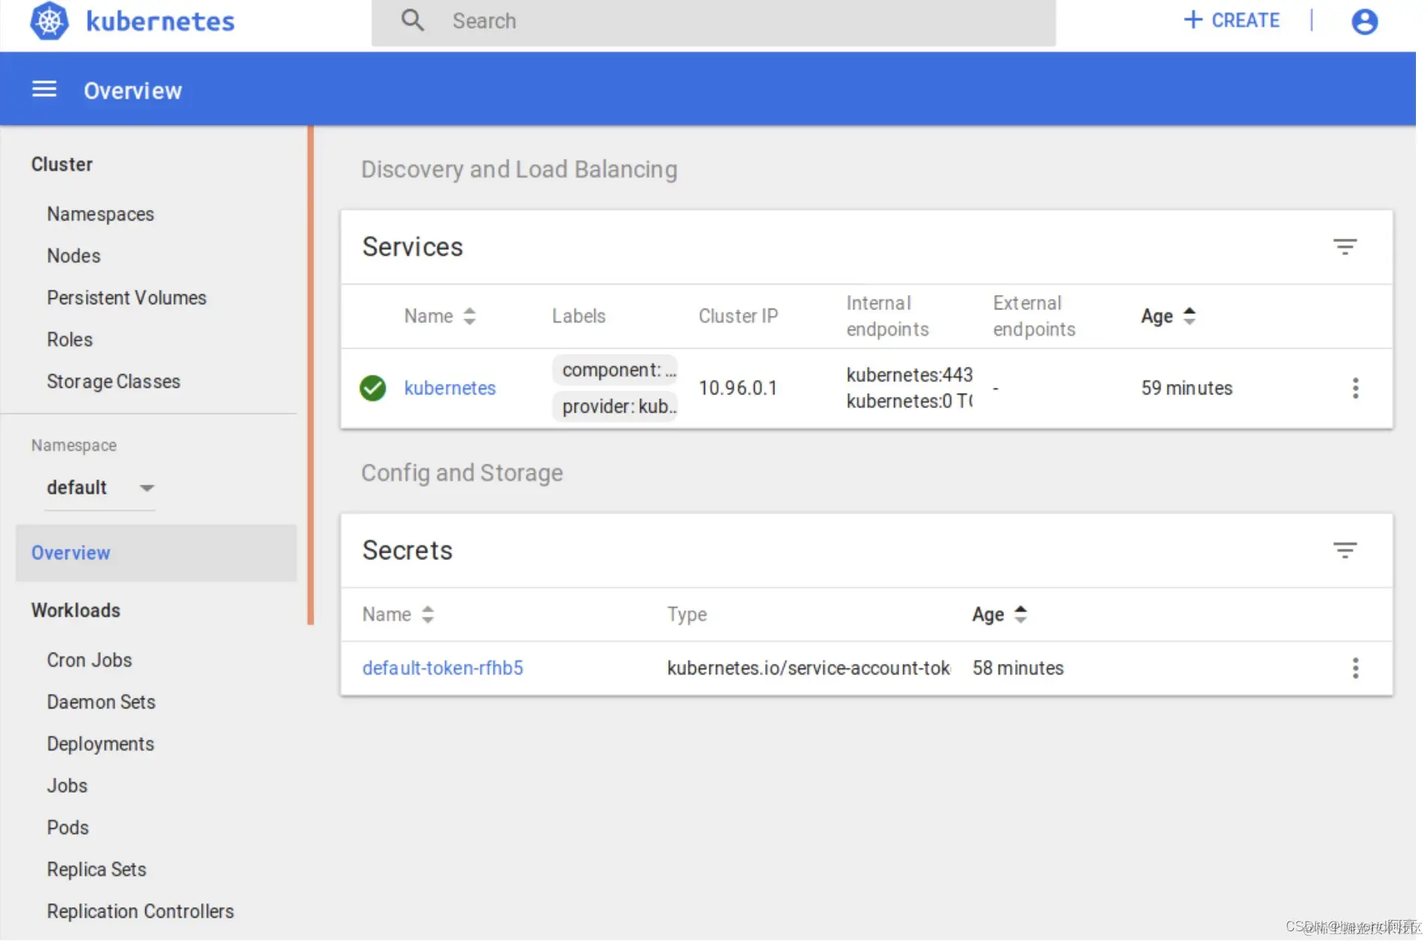Open the Secrets filter icon
This screenshot has width=1428, height=941.
click(1344, 550)
